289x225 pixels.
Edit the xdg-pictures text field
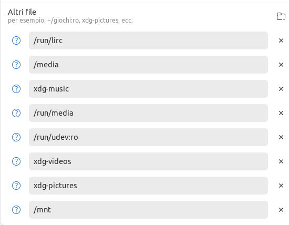pyautogui.click(x=148, y=186)
